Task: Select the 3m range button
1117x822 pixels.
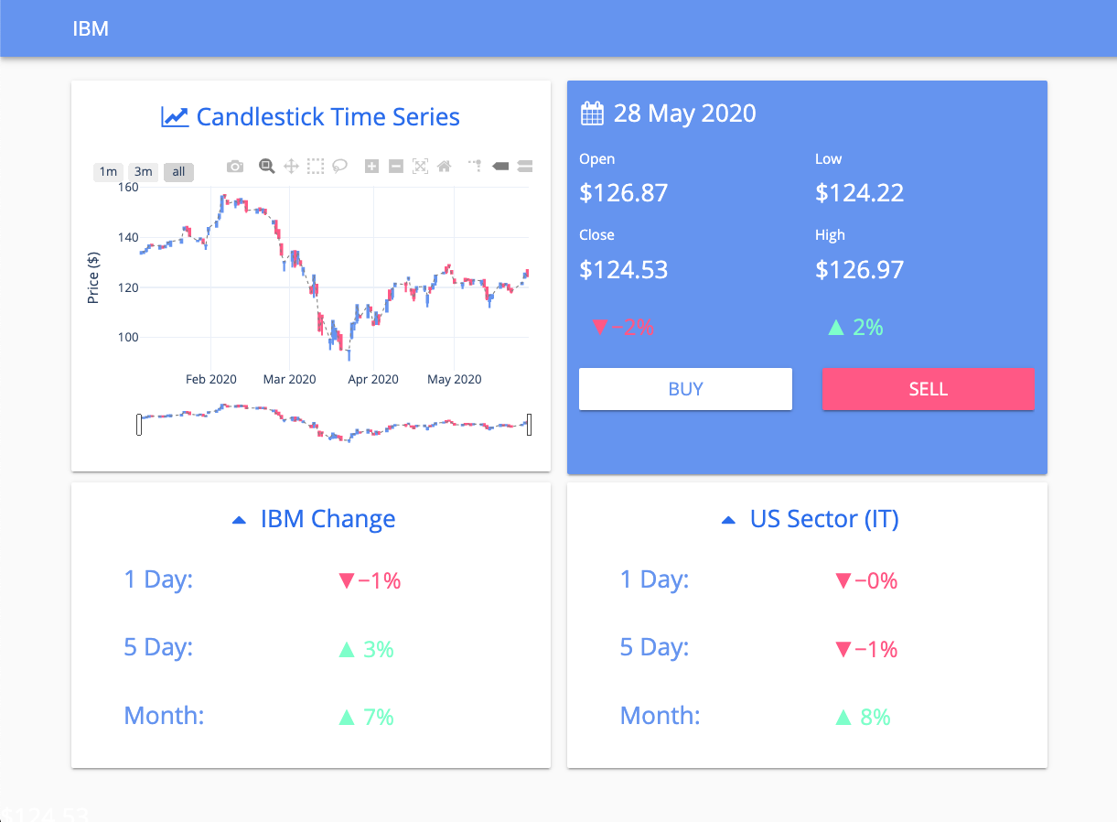Action: tap(143, 172)
